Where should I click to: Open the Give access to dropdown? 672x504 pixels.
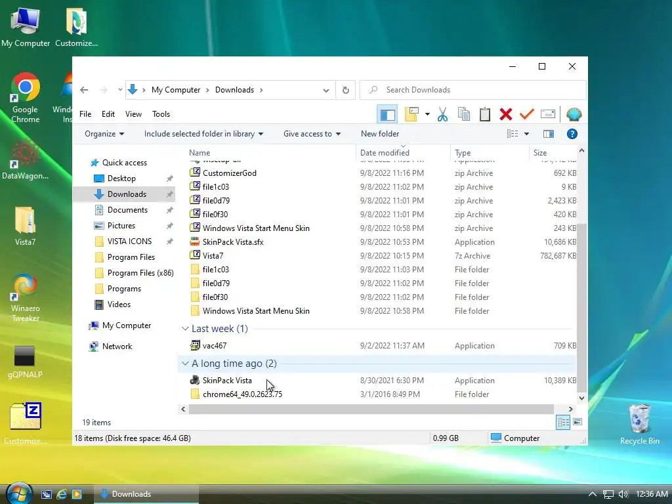pos(312,134)
